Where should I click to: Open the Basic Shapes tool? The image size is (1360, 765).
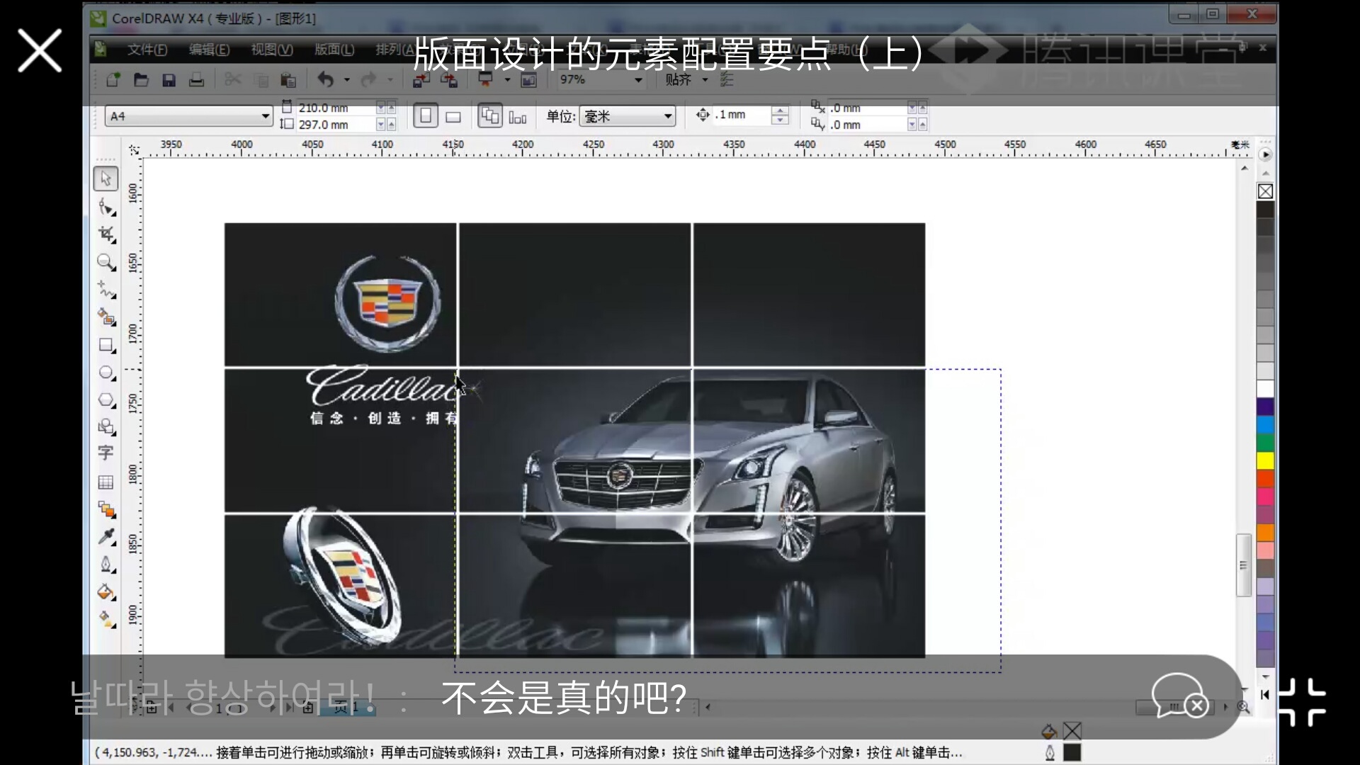coord(106,427)
